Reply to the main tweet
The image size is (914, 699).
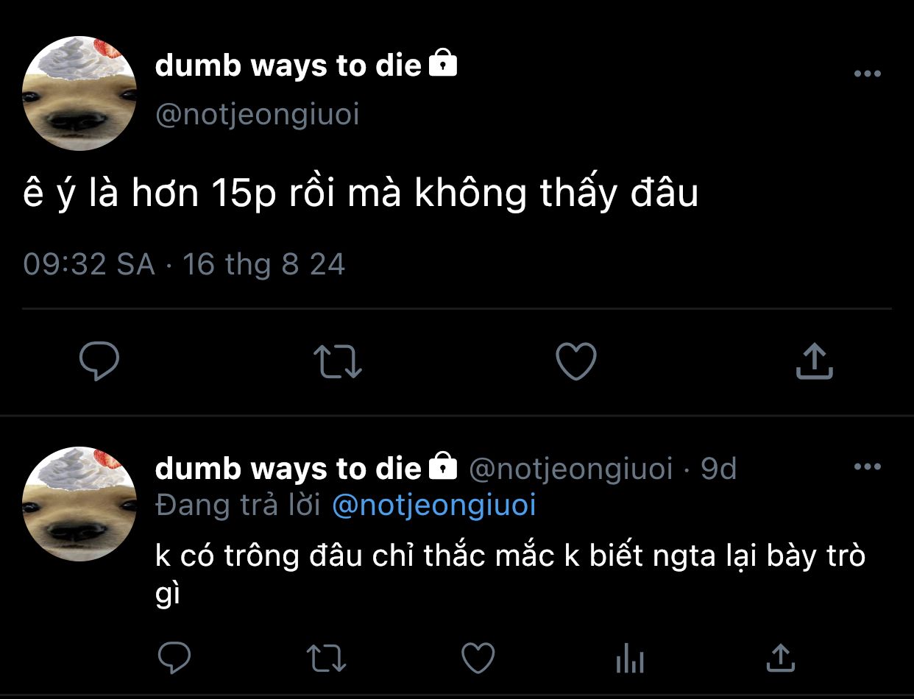(x=99, y=361)
